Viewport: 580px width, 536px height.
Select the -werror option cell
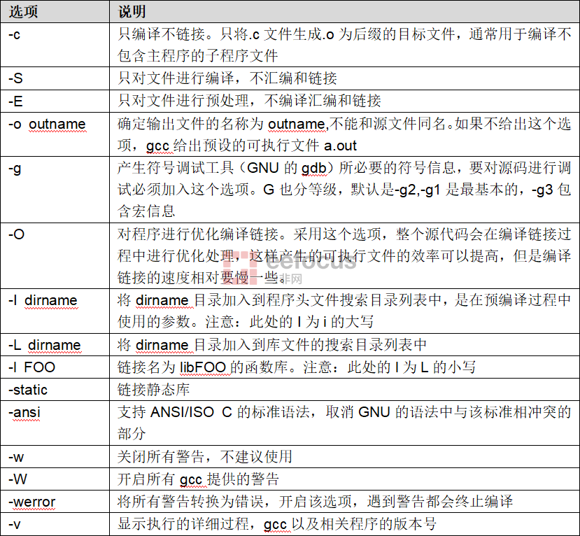tap(55, 502)
